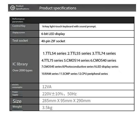Select '16-key light-touch keyboard with sound prompt.' text

click(69, 27)
